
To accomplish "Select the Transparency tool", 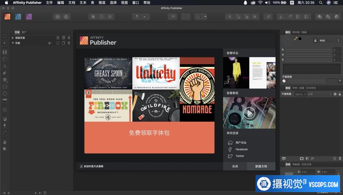I will pyautogui.click(x=5, y=126).
